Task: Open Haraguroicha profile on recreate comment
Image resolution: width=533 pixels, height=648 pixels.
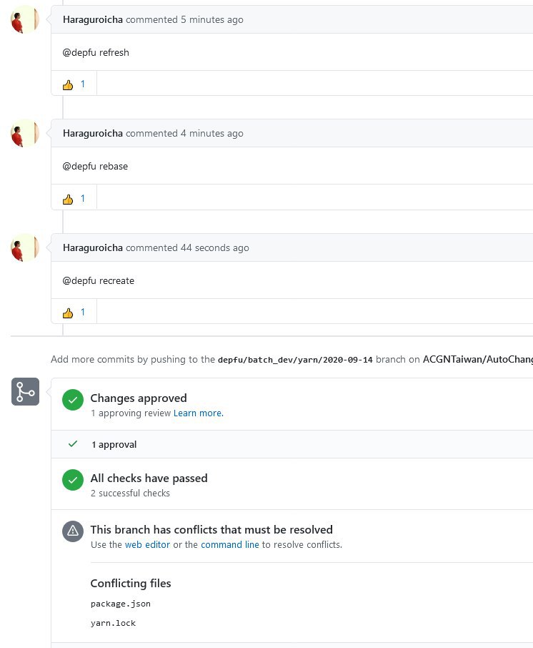Action: (x=93, y=248)
